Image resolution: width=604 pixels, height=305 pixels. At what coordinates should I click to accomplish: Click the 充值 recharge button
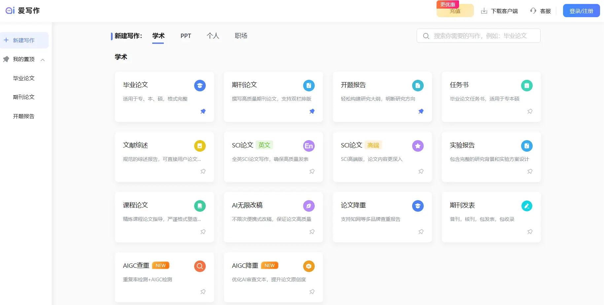[455, 11]
